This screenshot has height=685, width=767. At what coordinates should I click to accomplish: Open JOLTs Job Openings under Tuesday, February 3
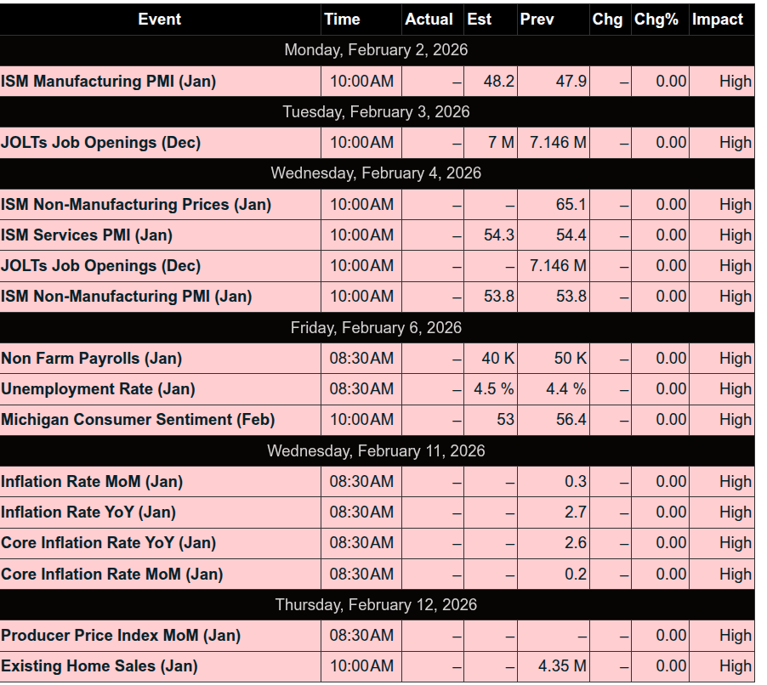click(101, 143)
